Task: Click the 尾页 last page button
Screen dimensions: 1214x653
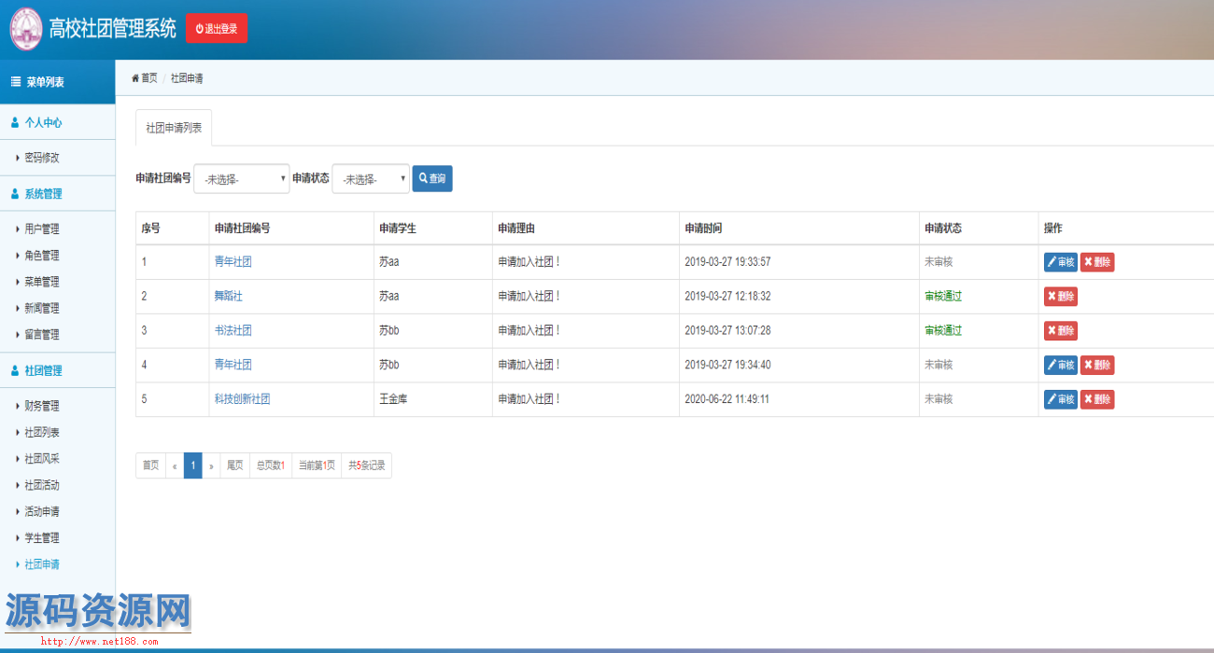Action: coord(235,465)
